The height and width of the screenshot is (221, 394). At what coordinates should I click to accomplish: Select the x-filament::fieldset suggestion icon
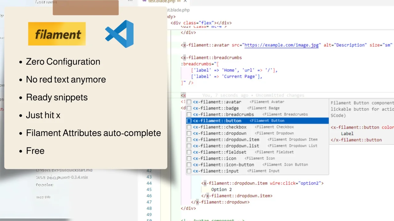189,152
